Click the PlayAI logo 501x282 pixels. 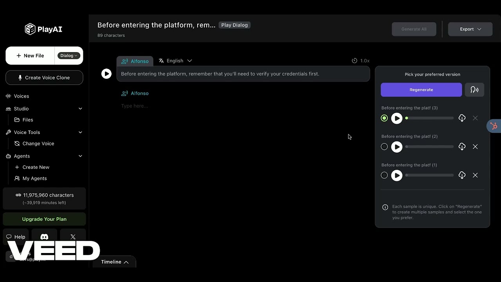coord(43,29)
